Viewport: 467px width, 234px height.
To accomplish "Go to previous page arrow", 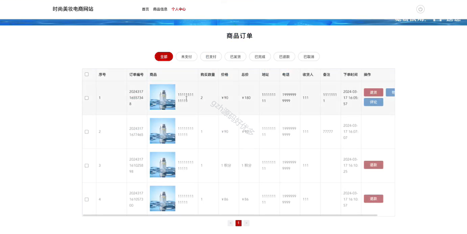I will coord(230,223).
